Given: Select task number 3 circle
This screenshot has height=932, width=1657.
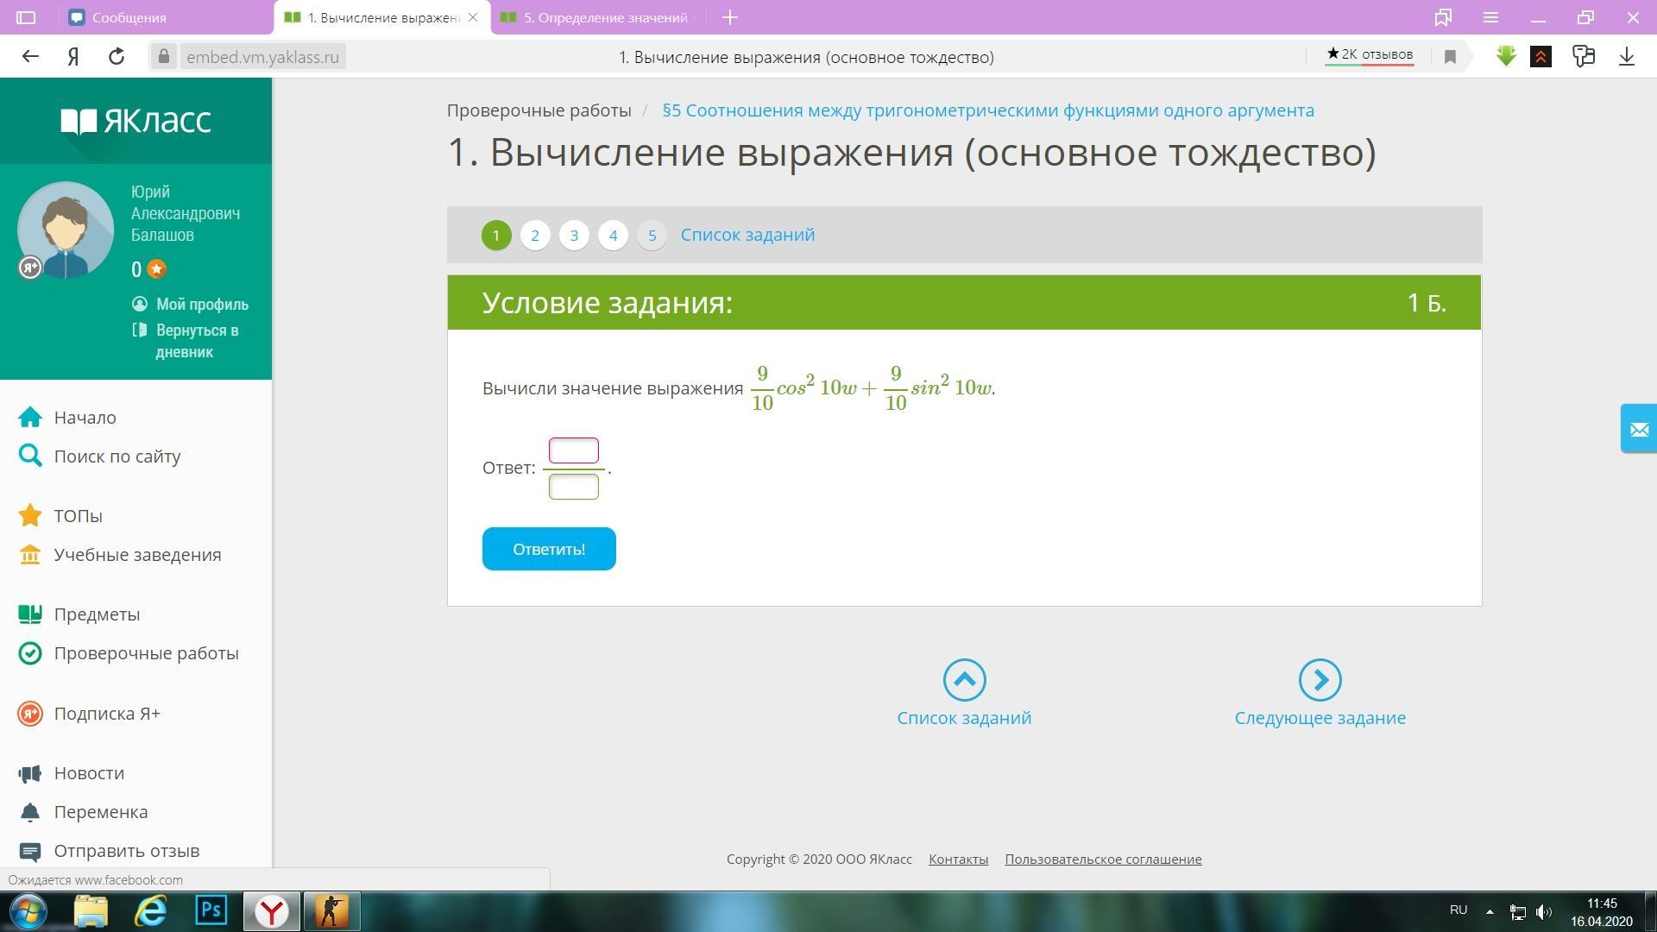Looking at the screenshot, I should (x=574, y=236).
